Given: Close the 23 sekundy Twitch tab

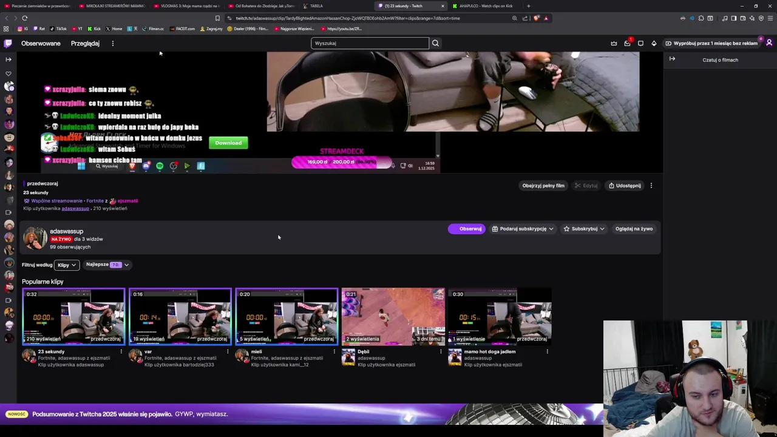Looking at the screenshot, I should (x=443, y=6).
